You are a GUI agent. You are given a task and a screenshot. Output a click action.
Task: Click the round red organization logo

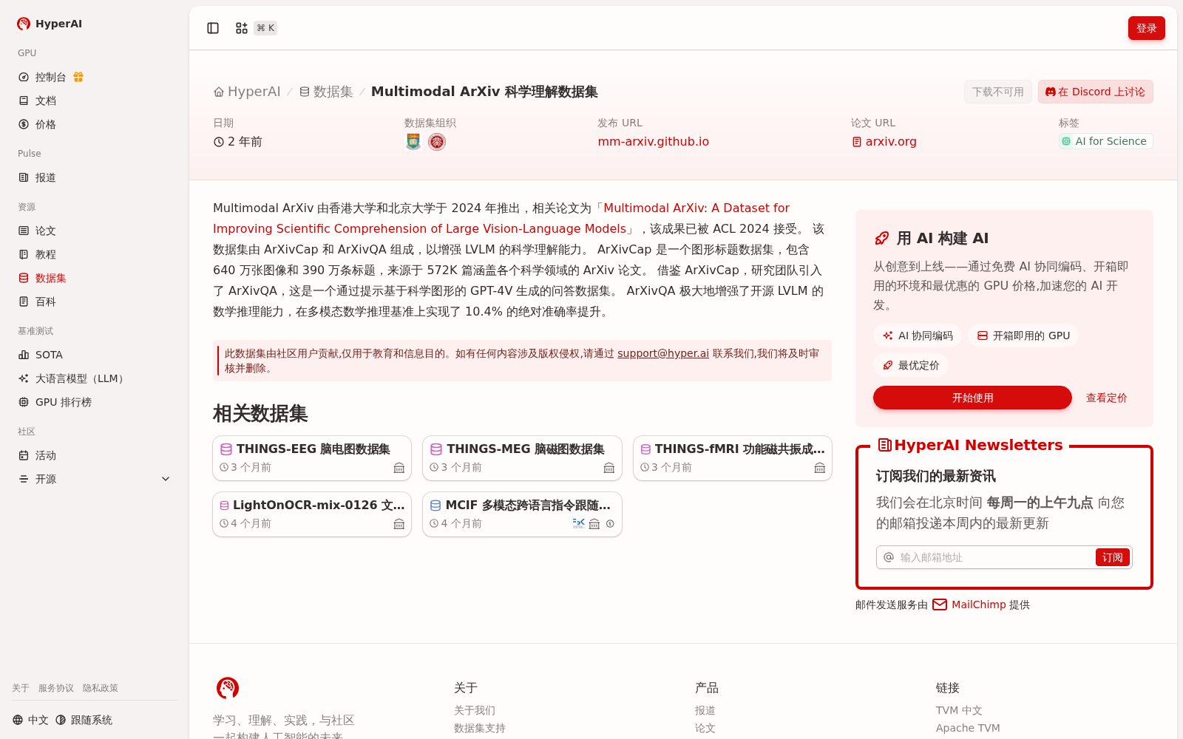[x=437, y=142]
